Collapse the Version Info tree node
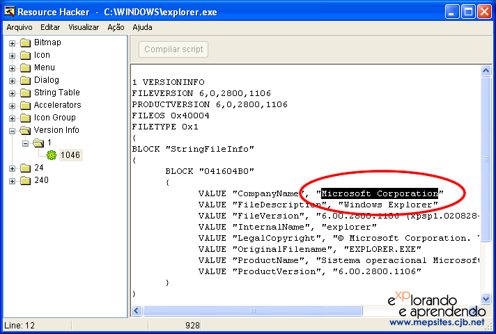Screen dimensions: 496x334 (x=12, y=131)
